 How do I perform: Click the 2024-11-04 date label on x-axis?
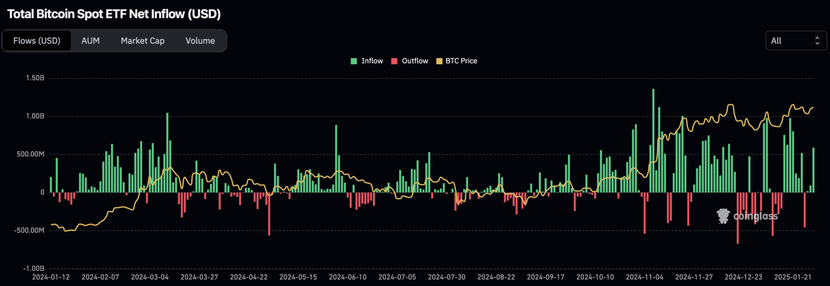pos(644,277)
